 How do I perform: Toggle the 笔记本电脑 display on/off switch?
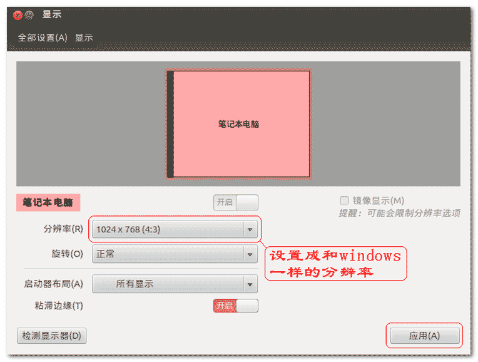(x=236, y=202)
